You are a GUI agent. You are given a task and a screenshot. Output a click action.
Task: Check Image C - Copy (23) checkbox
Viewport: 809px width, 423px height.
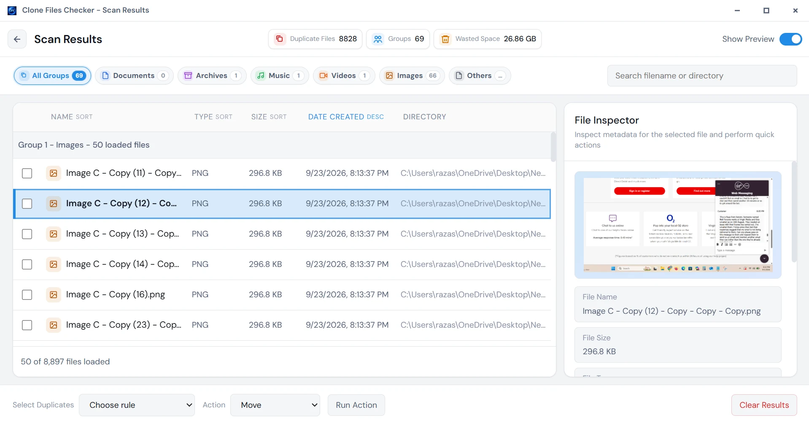point(27,325)
